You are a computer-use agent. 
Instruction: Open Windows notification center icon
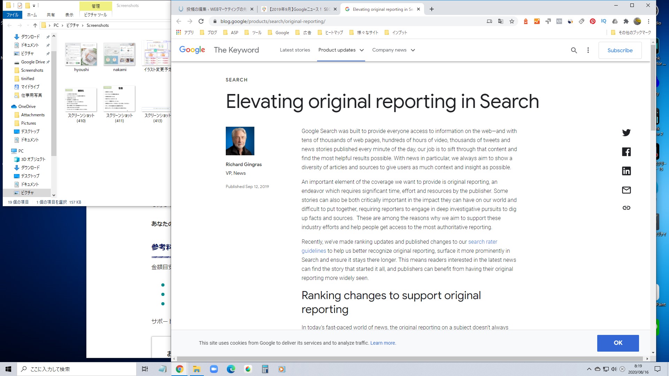[x=658, y=369]
